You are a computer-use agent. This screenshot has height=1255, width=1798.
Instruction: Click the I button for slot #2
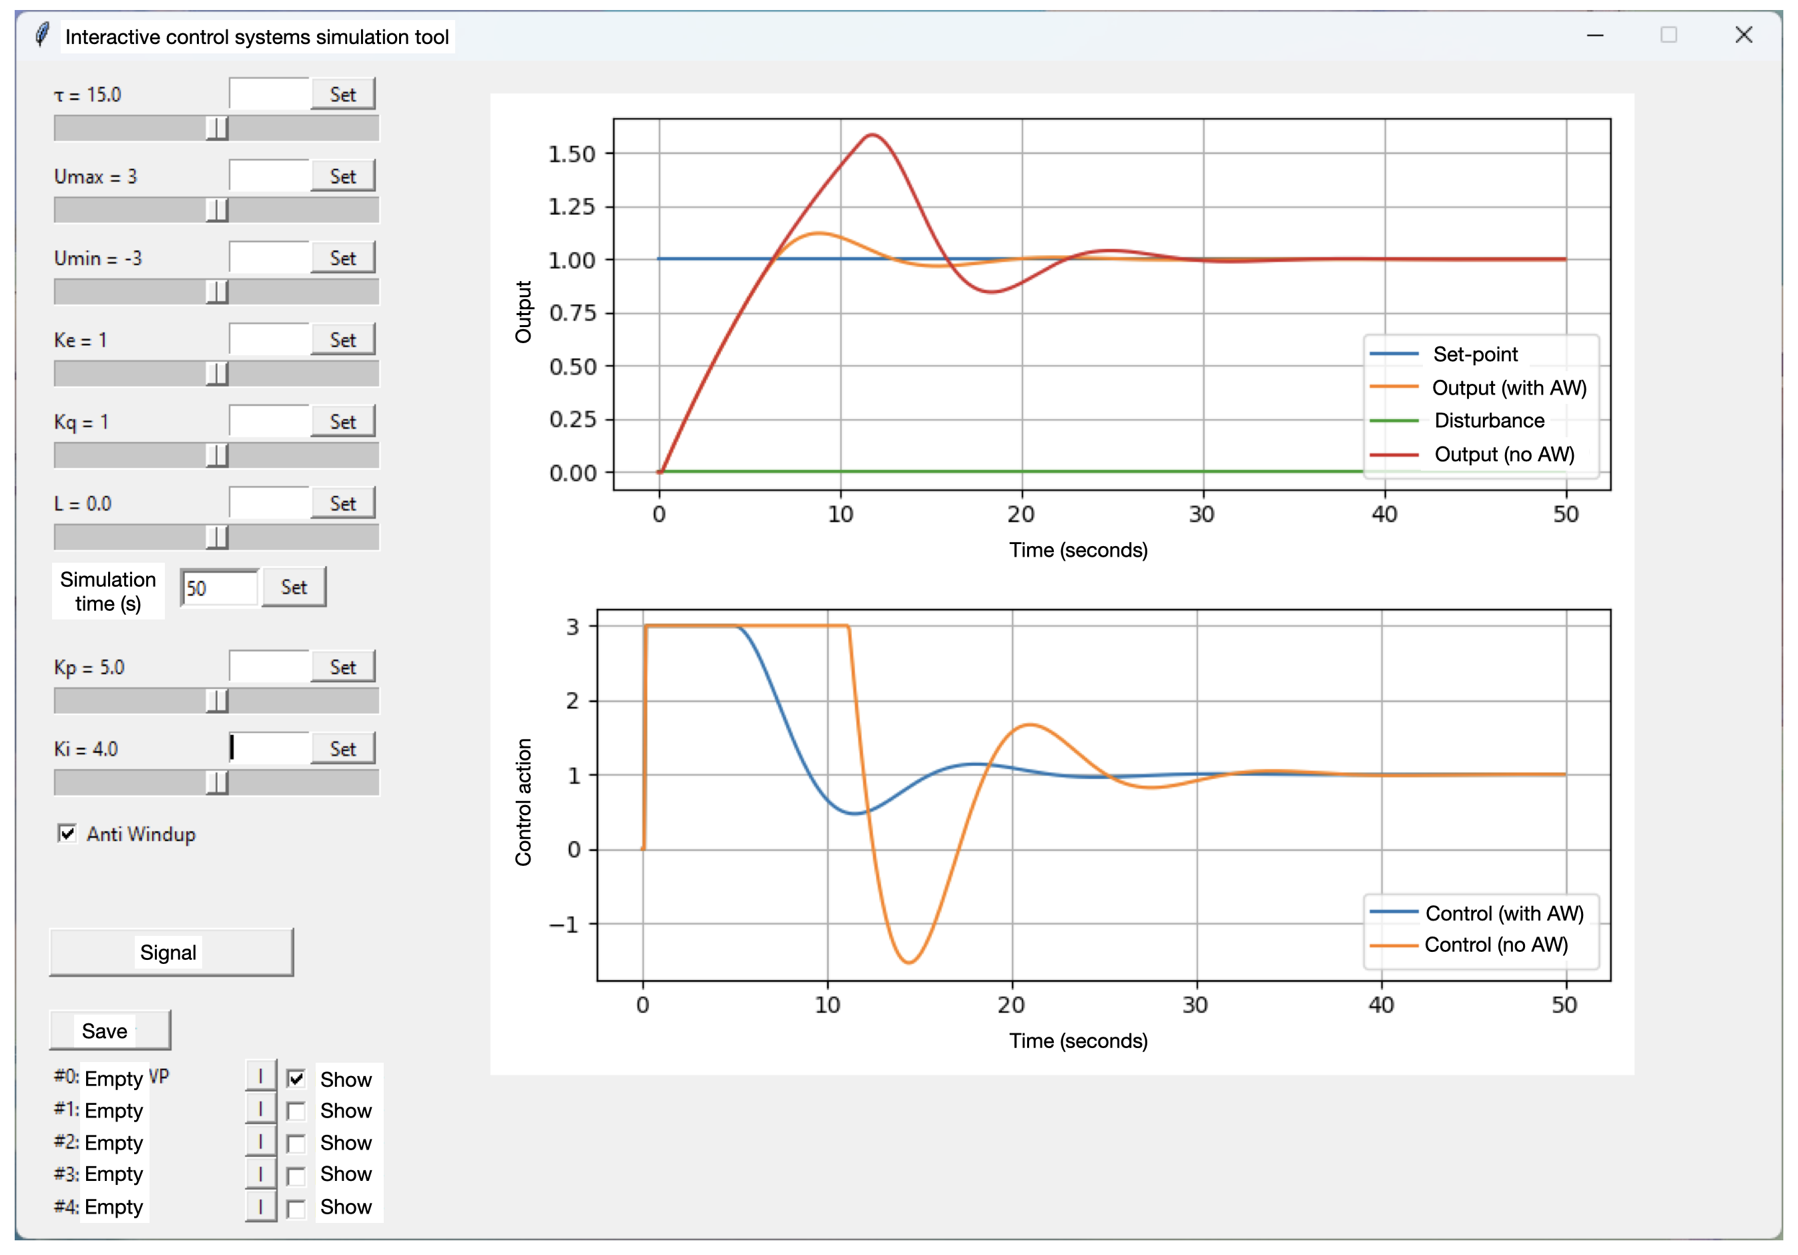coord(261,1142)
